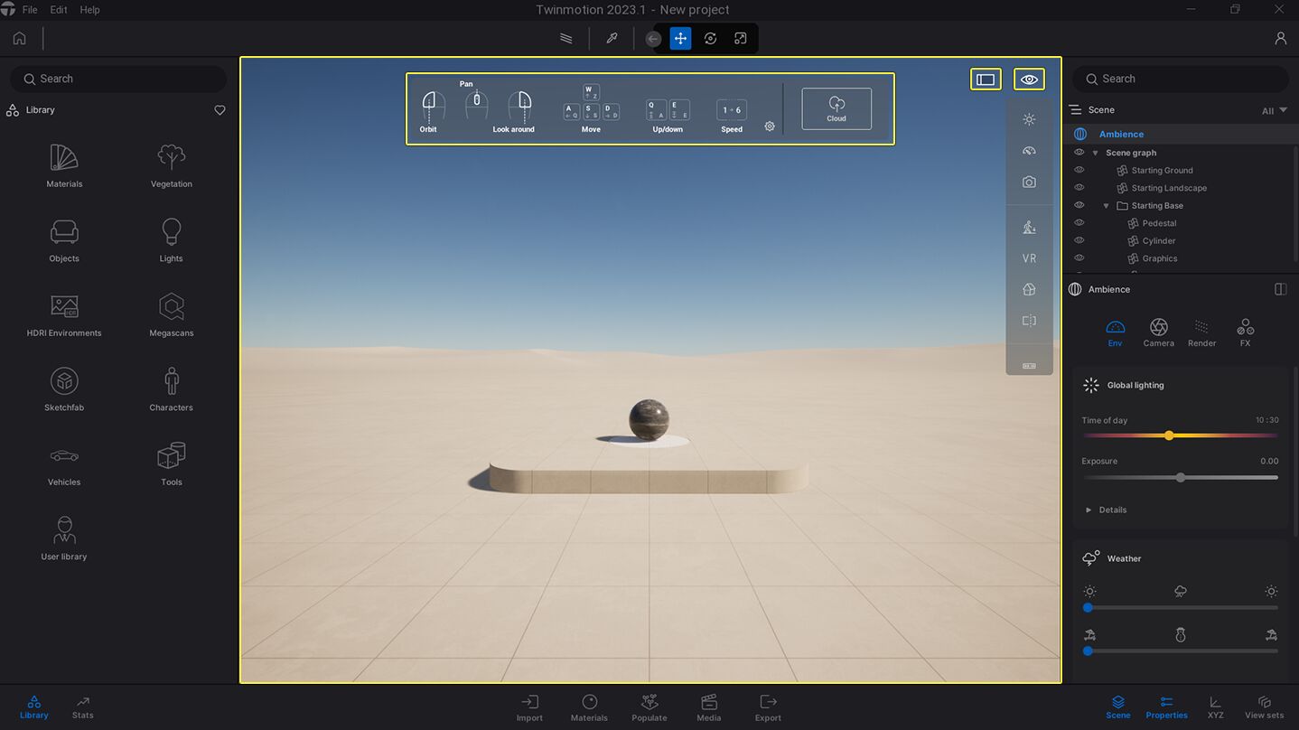Image resolution: width=1299 pixels, height=730 pixels.
Task: Toggle visibility of Starting Landscape
Action: click(x=1079, y=188)
